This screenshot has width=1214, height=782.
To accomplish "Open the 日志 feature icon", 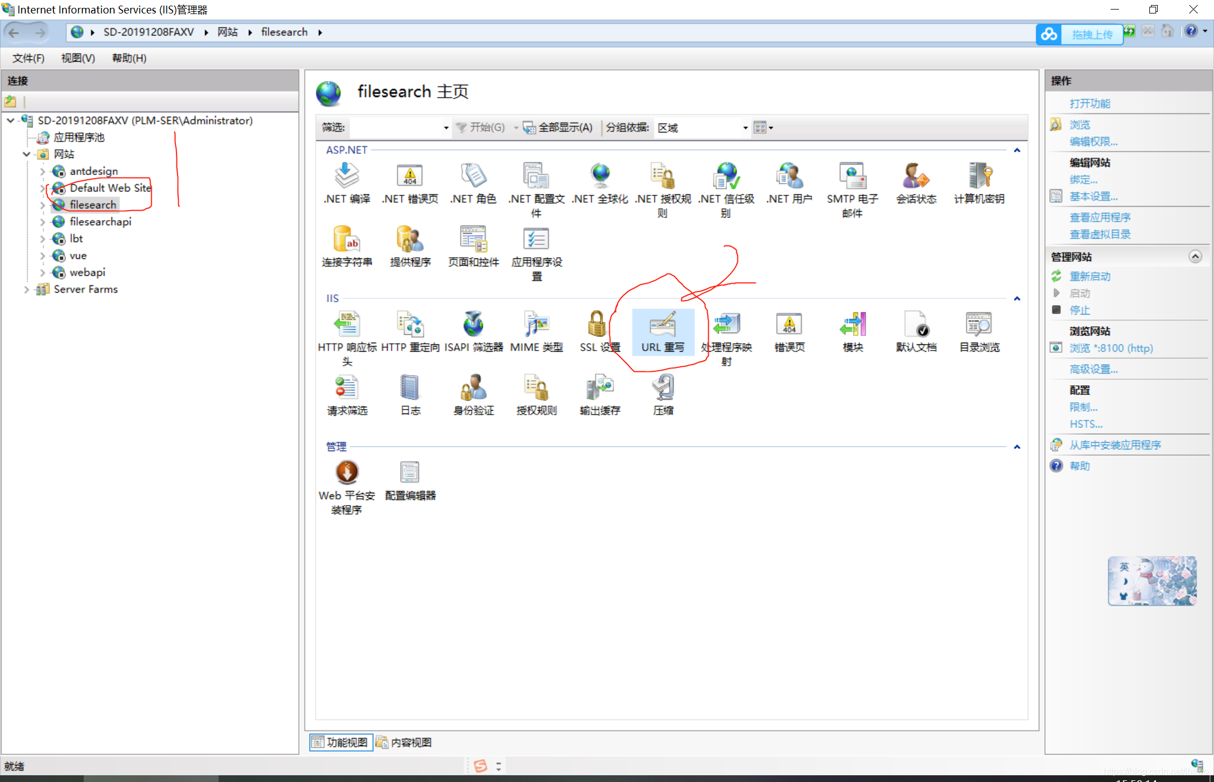I will click(410, 395).
